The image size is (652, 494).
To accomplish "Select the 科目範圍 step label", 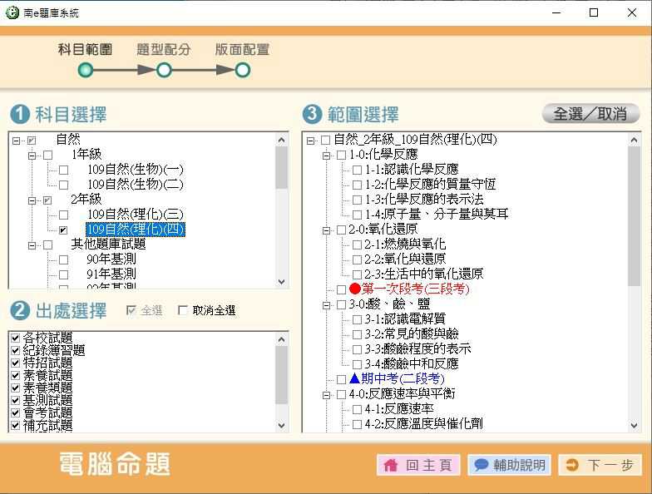I will point(85,50).
